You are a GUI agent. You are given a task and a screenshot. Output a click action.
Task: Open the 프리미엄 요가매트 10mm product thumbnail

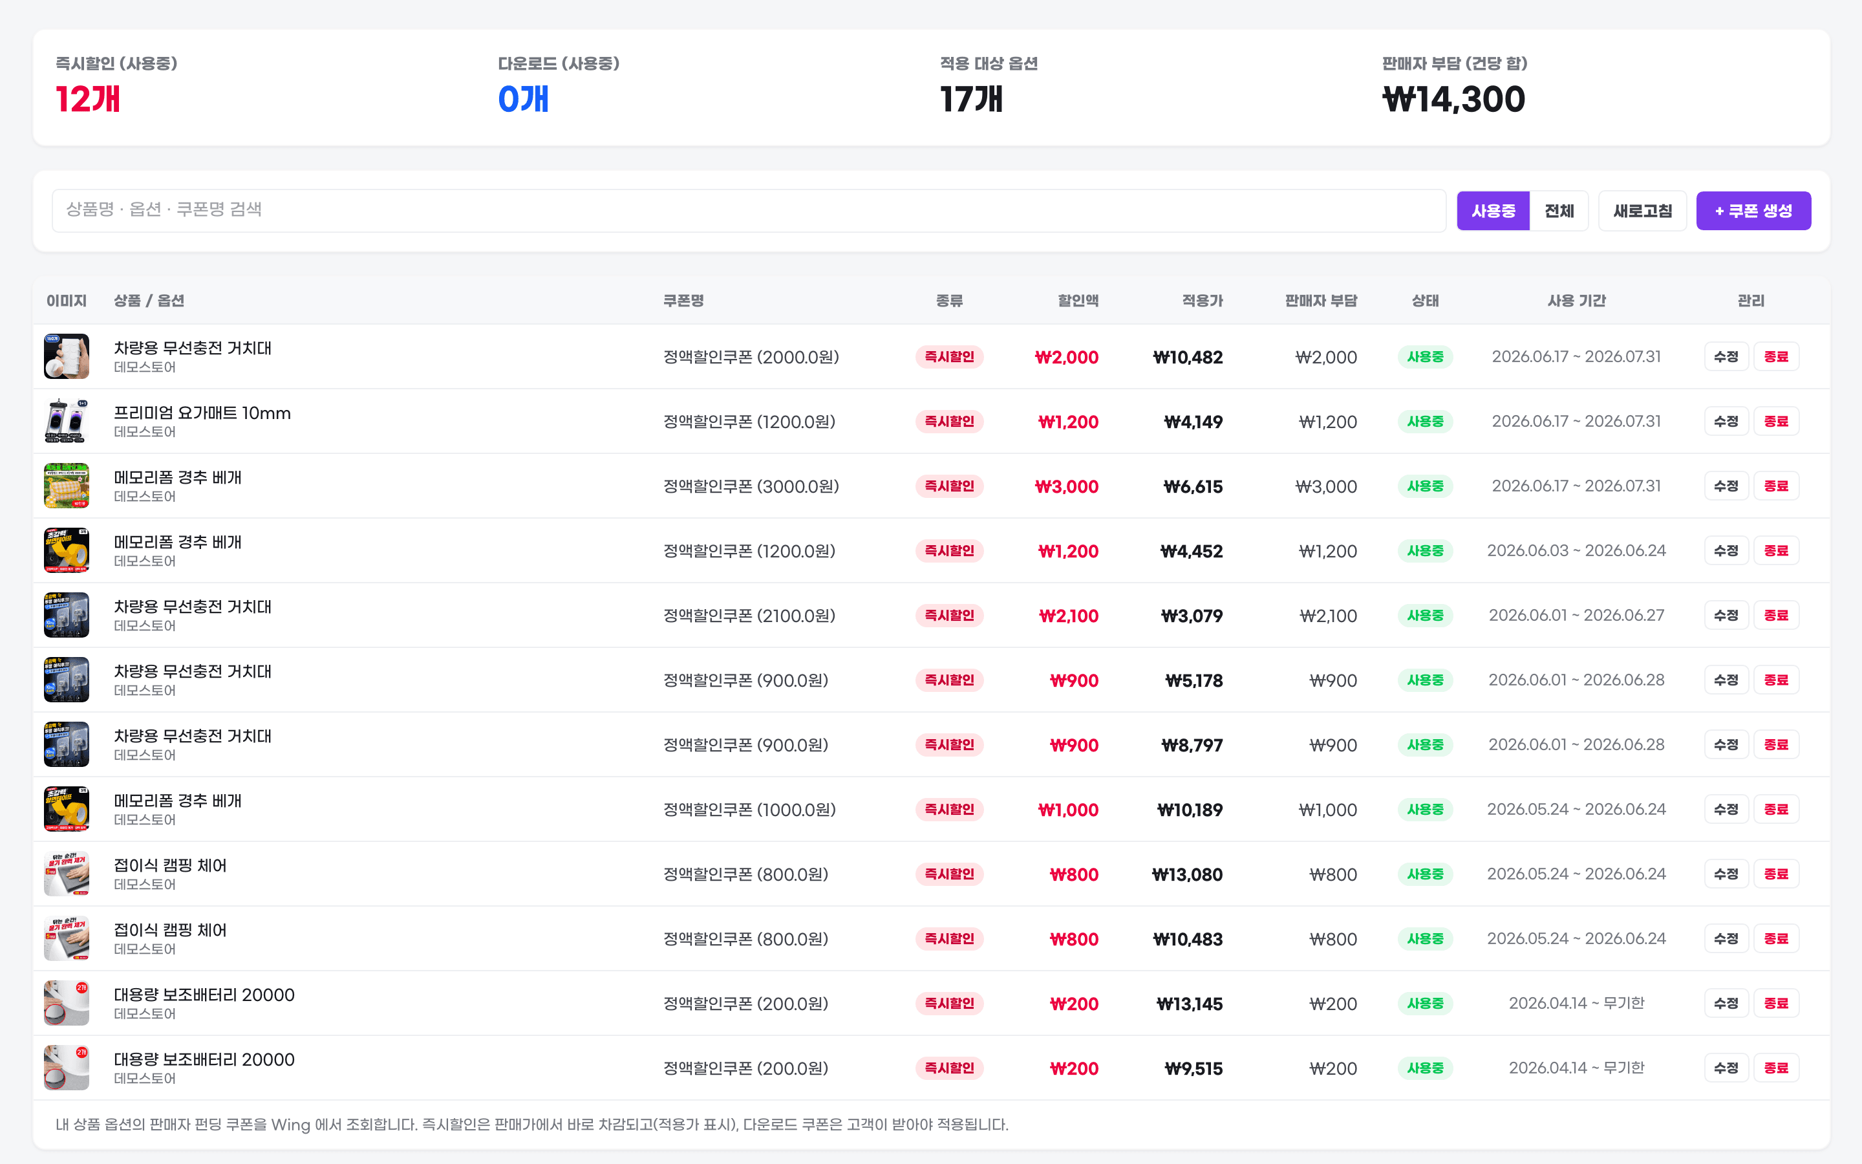(66, 421)
